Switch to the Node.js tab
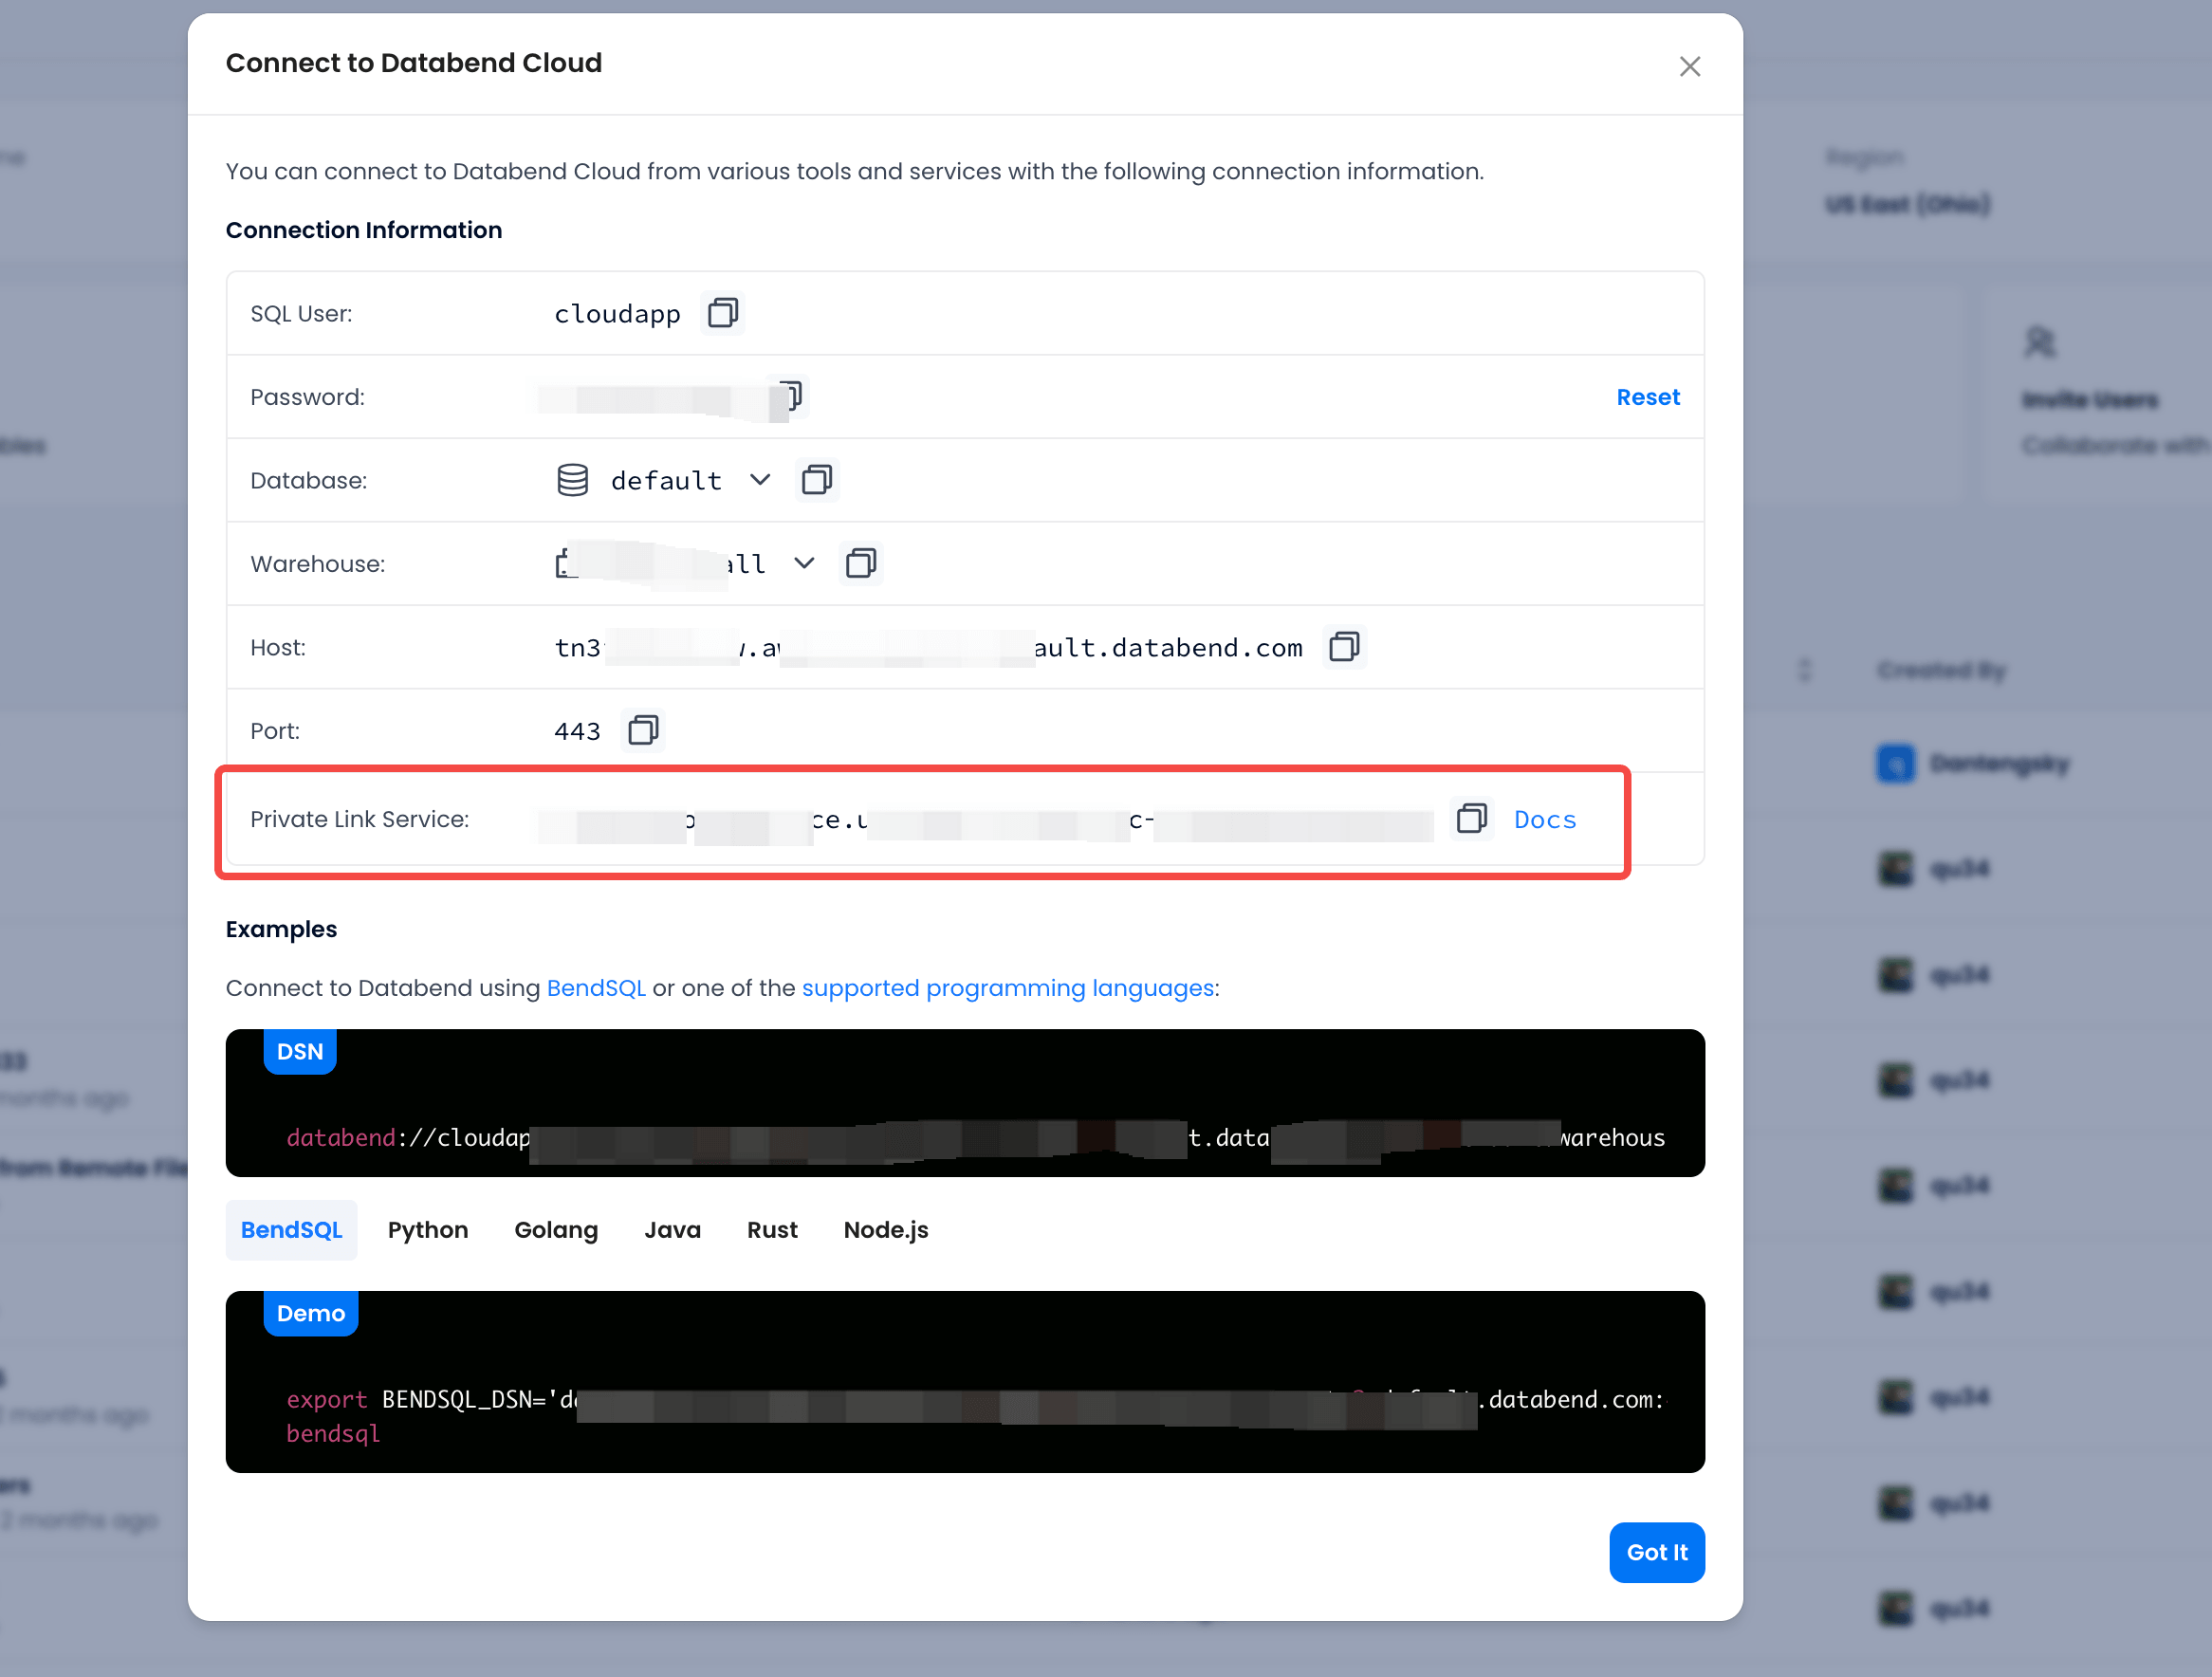This screenshot has width=2212, height=1677. 886,1230
